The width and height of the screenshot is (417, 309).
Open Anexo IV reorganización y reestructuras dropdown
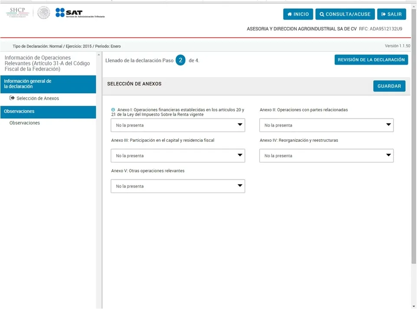pyautogui.click(x=326, y=156)
